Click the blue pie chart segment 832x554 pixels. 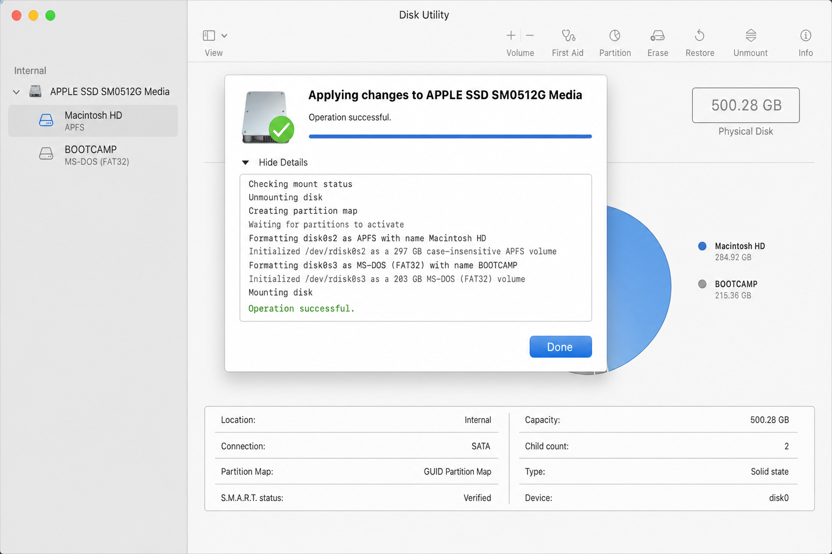coord(639,288)
